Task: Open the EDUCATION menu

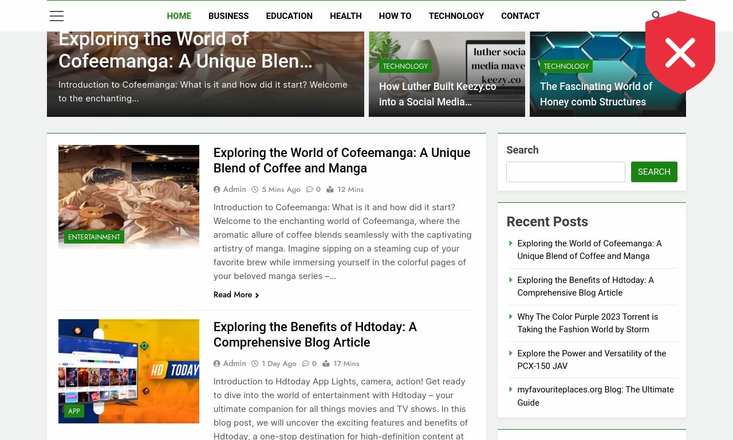Action: tap(289, 16)
